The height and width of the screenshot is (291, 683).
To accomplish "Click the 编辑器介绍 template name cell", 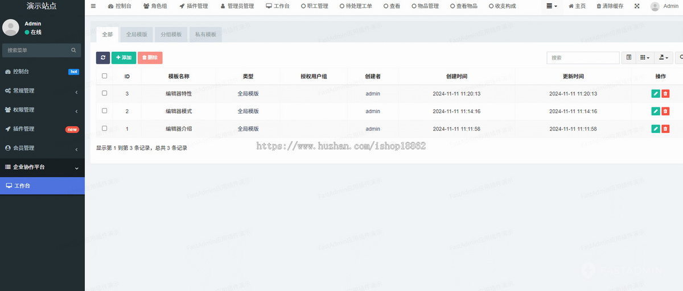I will (179, 129).
